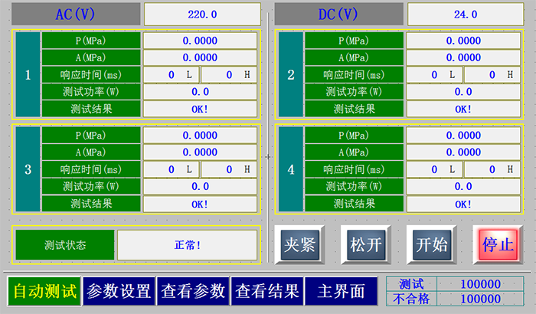Click station 1 response time L field

click(x=172, y=74)
